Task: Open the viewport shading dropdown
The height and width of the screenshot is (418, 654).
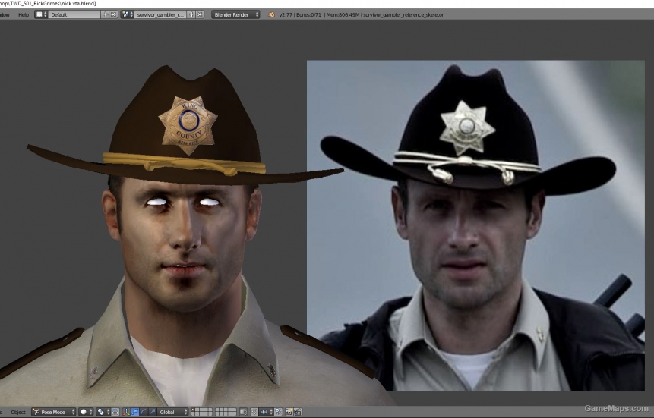Action: [86, 412]
